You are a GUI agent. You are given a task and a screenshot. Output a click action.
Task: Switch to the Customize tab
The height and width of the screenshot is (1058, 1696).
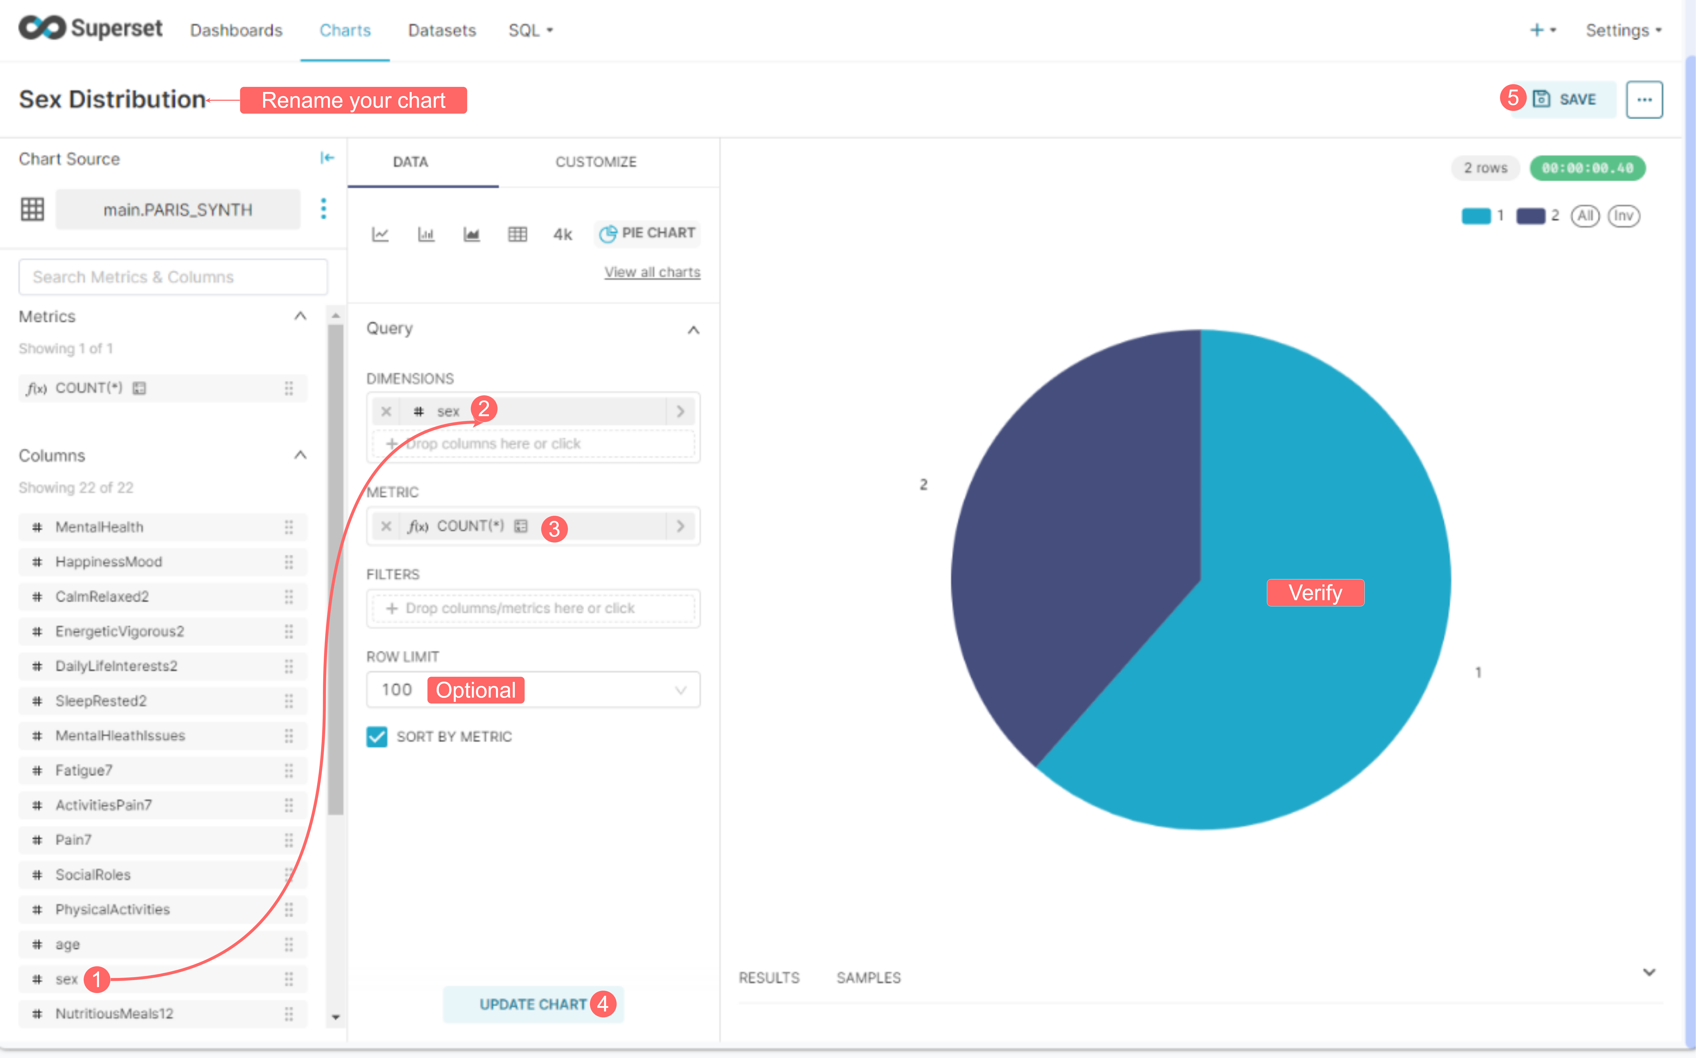click(x=596, y=162)
